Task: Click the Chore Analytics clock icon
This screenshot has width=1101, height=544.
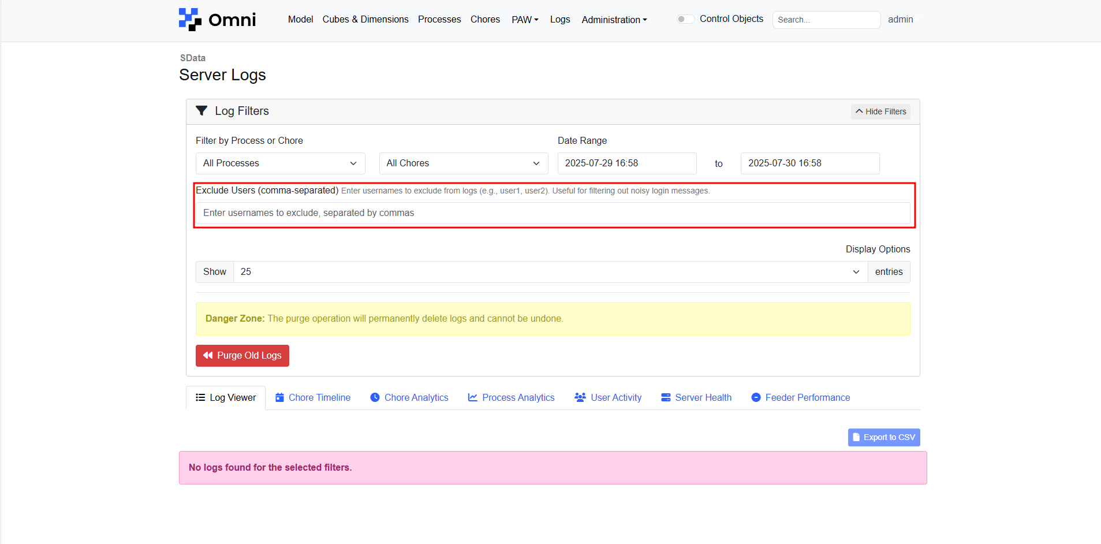Action: [375, 397]
